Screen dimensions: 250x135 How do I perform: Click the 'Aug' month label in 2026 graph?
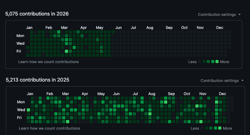(150, 27)
